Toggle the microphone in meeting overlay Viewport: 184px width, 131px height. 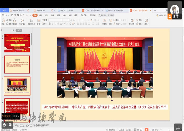pyautogui.click(x=174, y=17)
